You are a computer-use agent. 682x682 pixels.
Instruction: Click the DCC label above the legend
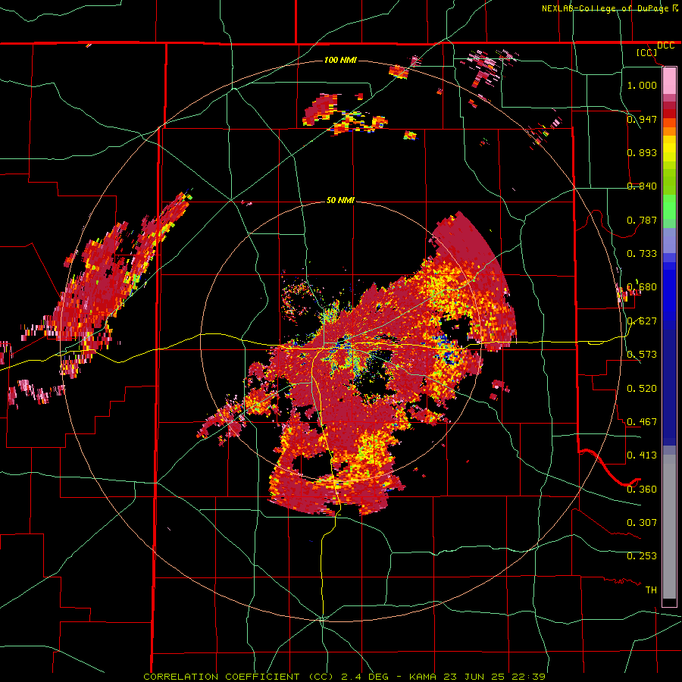pos(666,45)
